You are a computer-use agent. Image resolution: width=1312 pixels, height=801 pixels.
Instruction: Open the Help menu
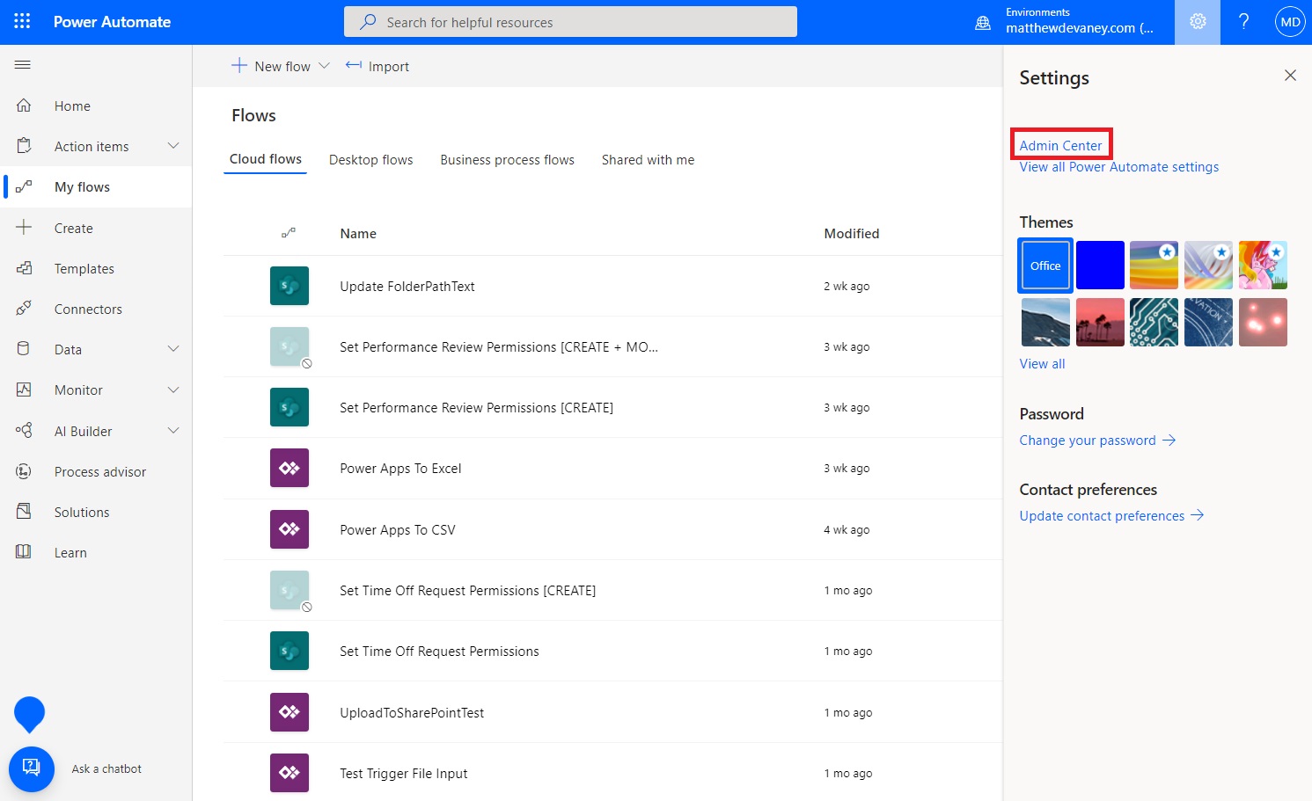click(x=1243, y=21)
